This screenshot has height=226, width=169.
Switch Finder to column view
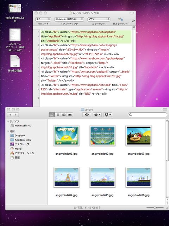point(64,115)
